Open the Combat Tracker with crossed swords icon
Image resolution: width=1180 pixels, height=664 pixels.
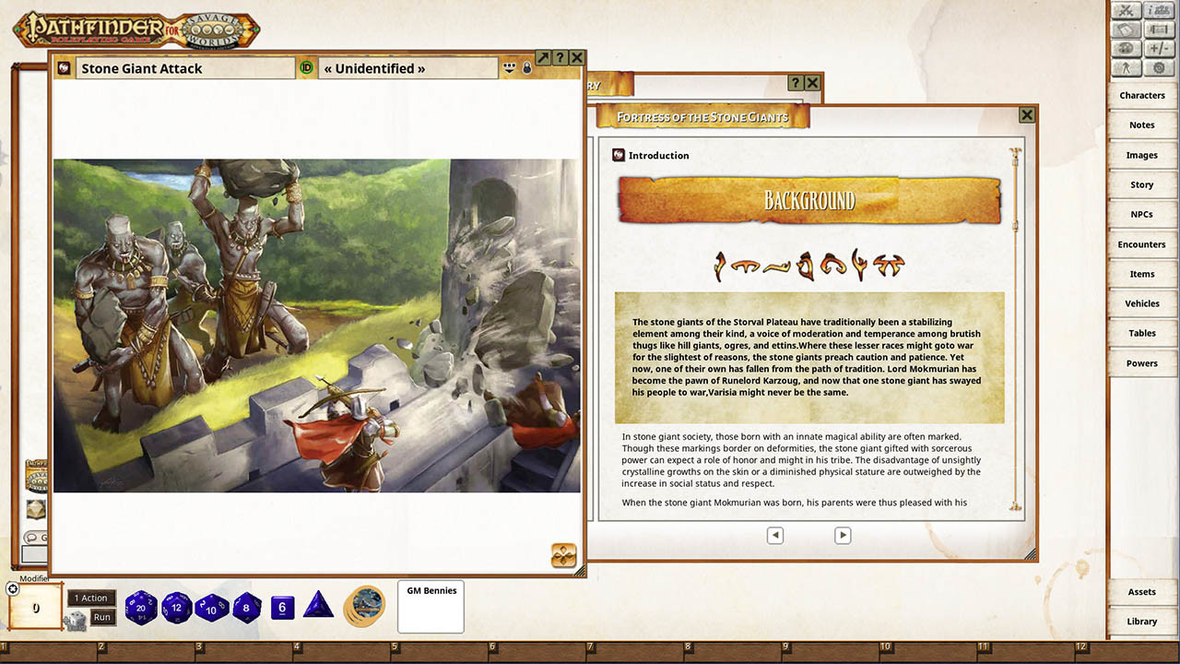click(1127, 10)
